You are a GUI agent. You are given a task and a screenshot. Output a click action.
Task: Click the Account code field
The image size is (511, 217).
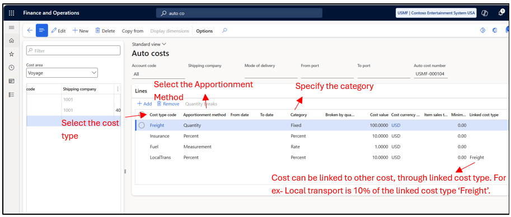point(158,74)
